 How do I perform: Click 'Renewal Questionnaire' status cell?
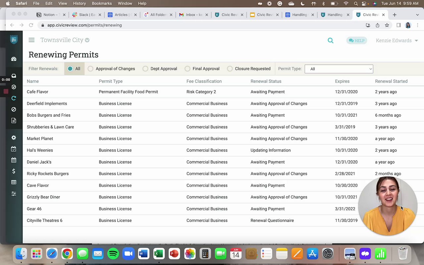tap(272, 220)
